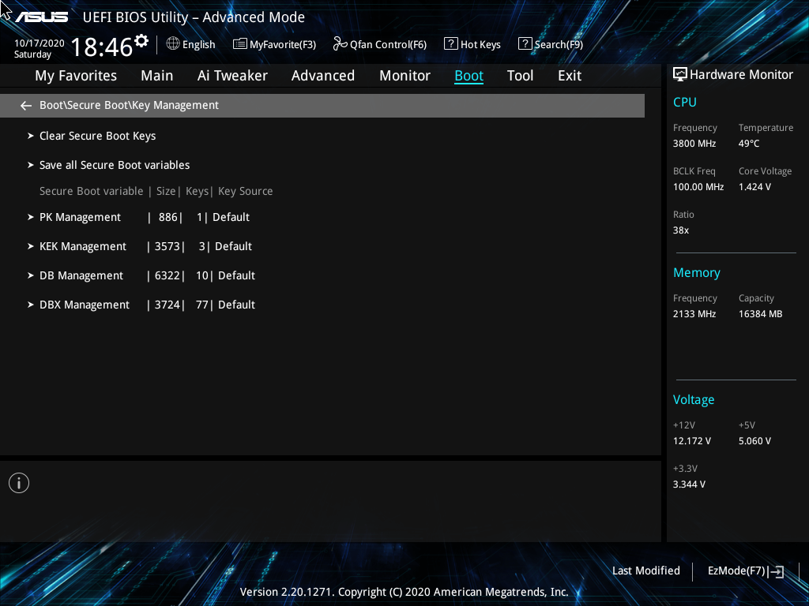Expand arrow beside DB Management
Viewport: 809px width, 606px height.
coord(31,275)
